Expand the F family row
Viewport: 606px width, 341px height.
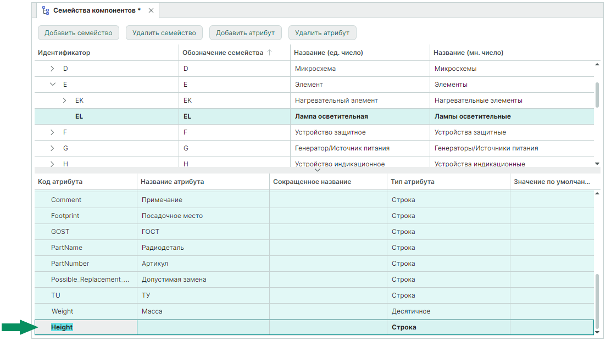[x=52, y=132]
